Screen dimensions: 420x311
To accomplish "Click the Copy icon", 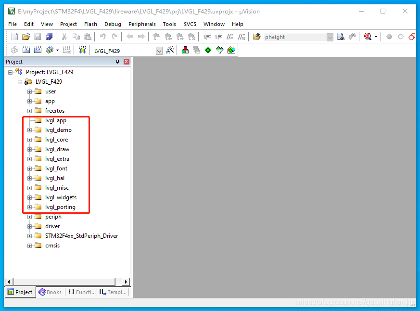I will tap(76, 37).
